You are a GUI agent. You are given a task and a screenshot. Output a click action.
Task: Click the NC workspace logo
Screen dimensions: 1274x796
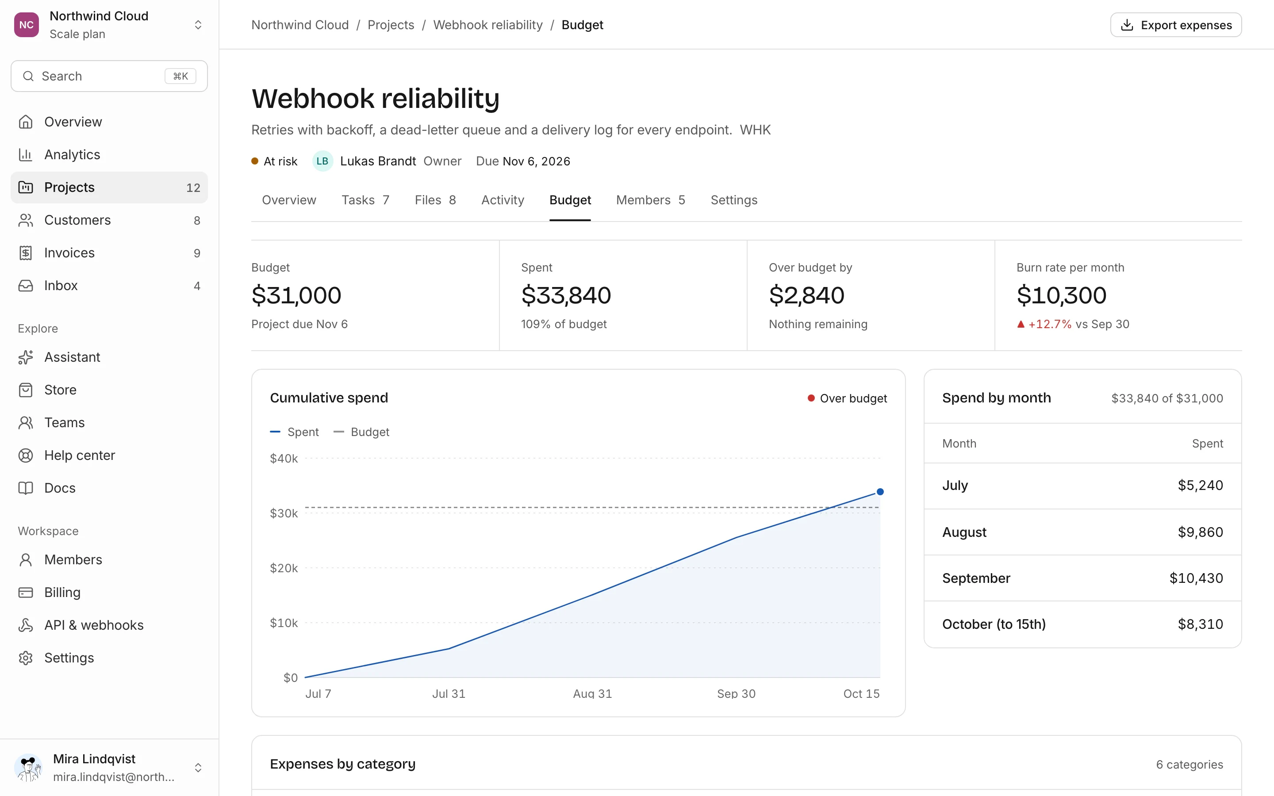pos(27,25)
